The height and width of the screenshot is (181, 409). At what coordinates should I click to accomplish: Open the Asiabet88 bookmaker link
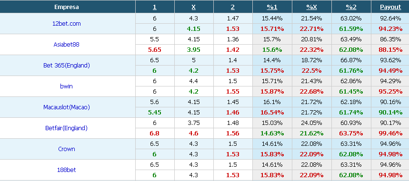click(66, 45)
